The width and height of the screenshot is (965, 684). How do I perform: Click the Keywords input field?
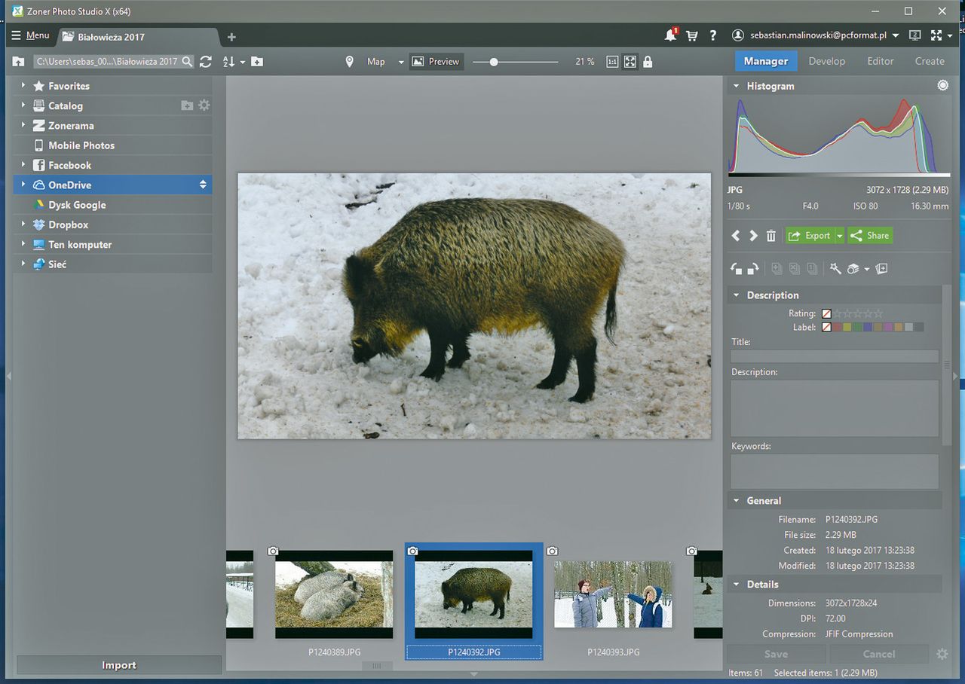click(x=835, y=472)
